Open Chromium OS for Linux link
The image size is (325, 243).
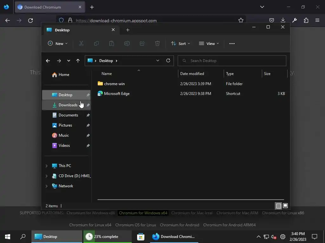point(136,225)
